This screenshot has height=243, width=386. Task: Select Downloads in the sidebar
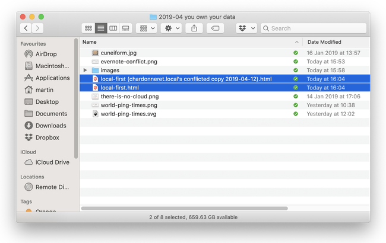50,125
